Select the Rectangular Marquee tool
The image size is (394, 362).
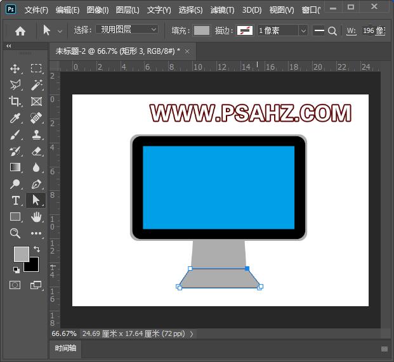click(36, 68)
